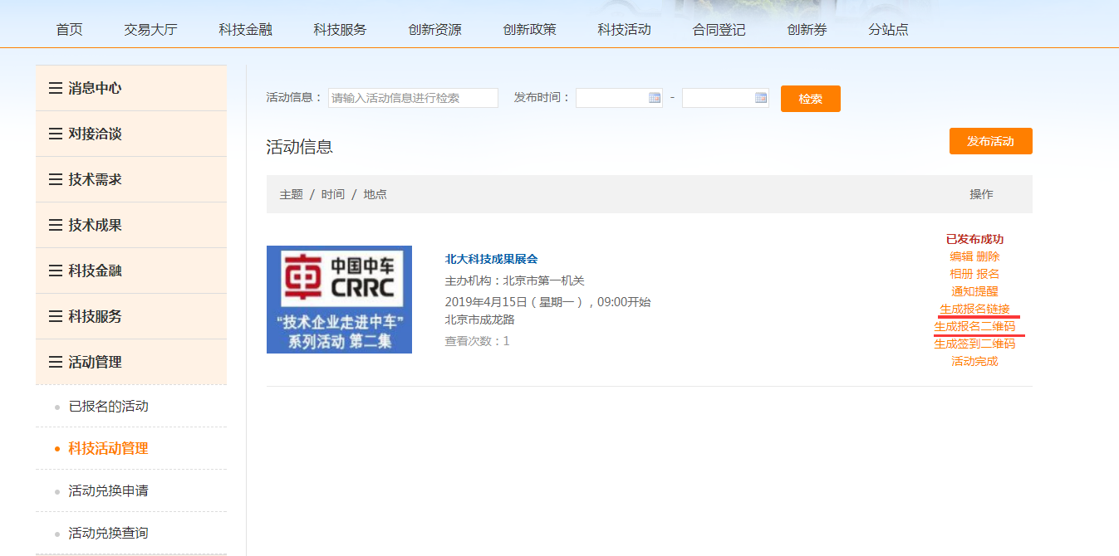Click hamburger icon beside 技术需求
The width and height of the screenshot is (1119, 556).
56,179
